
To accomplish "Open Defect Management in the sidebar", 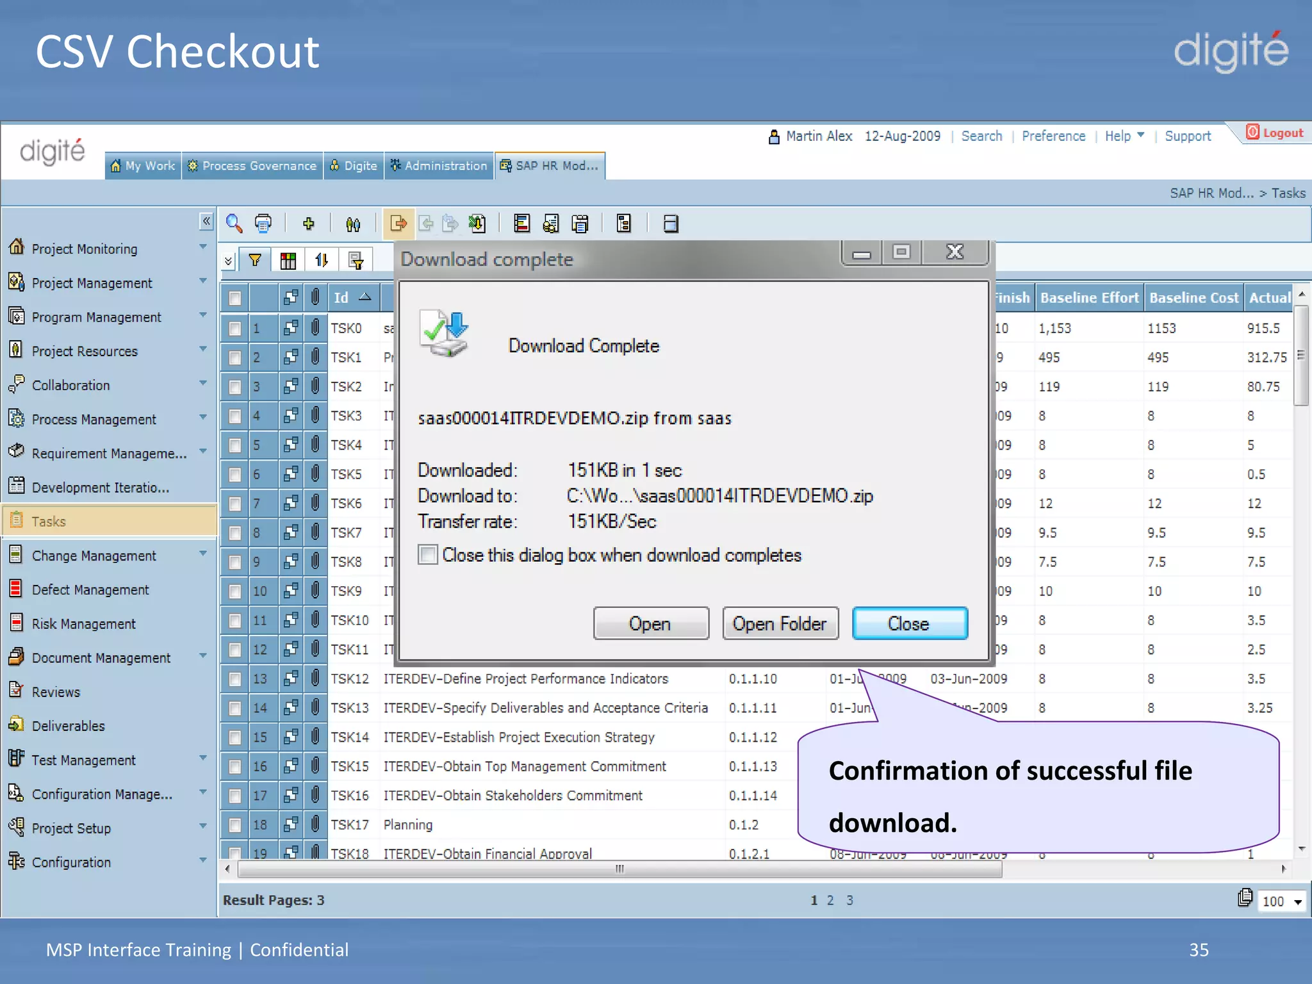I will [x=90, y=589].
